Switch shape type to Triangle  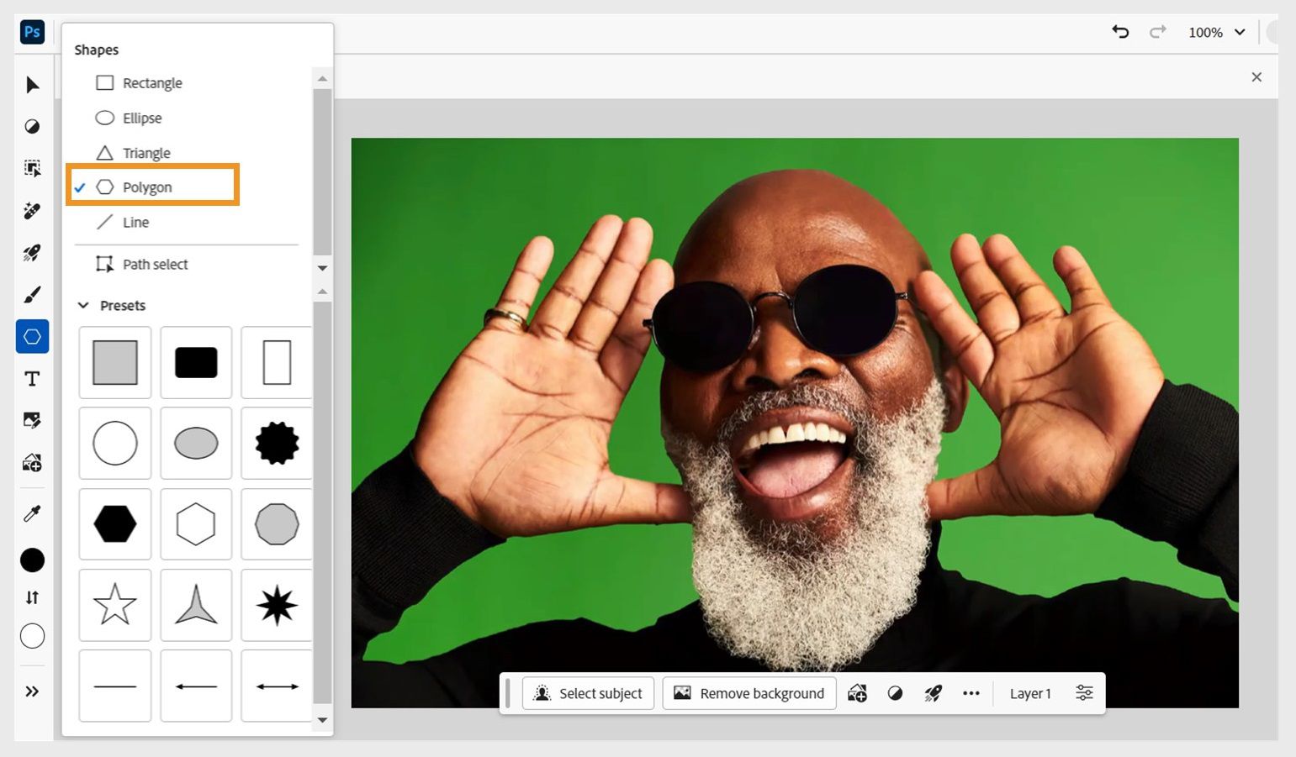(146, 152)
